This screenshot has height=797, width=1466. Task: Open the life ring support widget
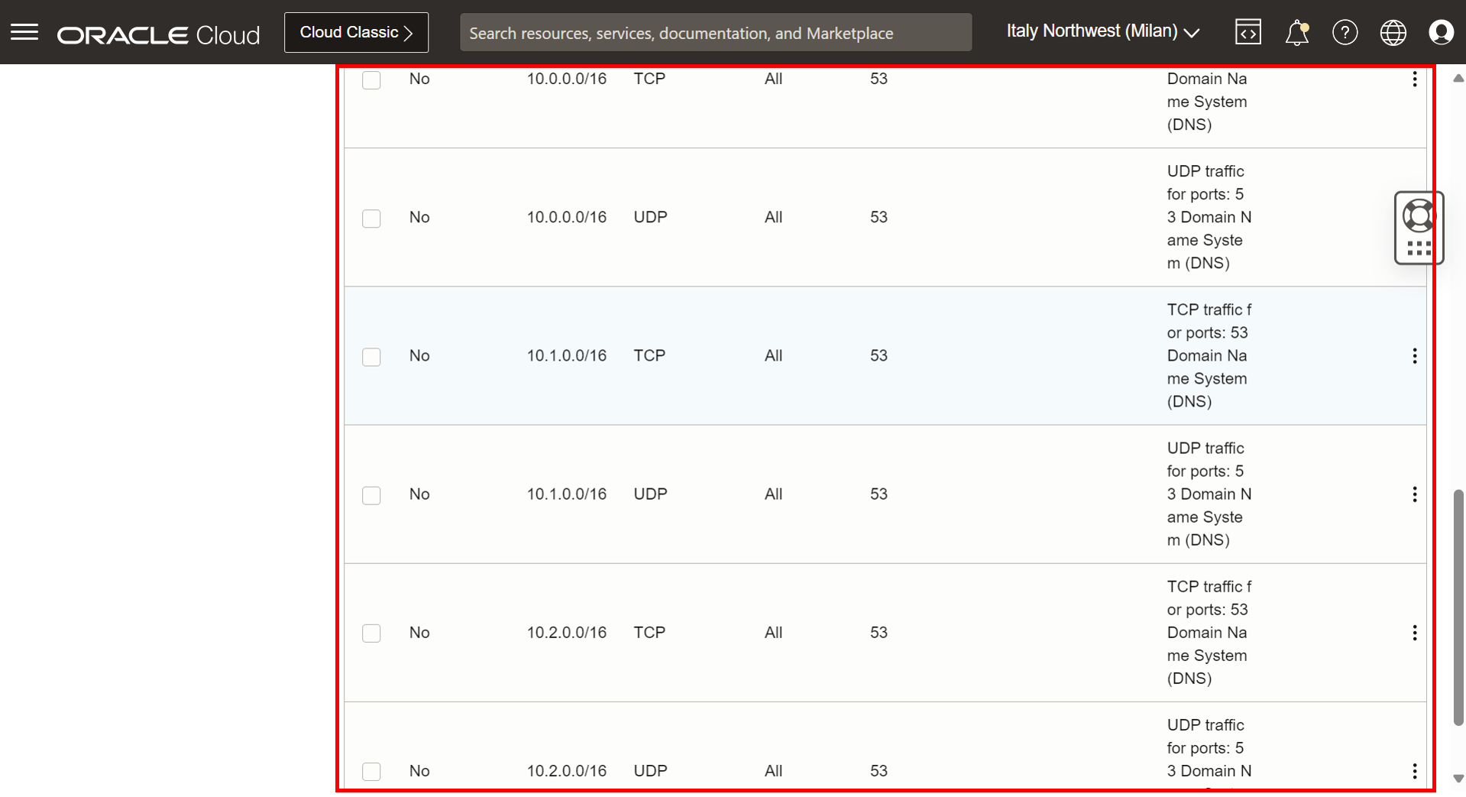coord(1419,215)
